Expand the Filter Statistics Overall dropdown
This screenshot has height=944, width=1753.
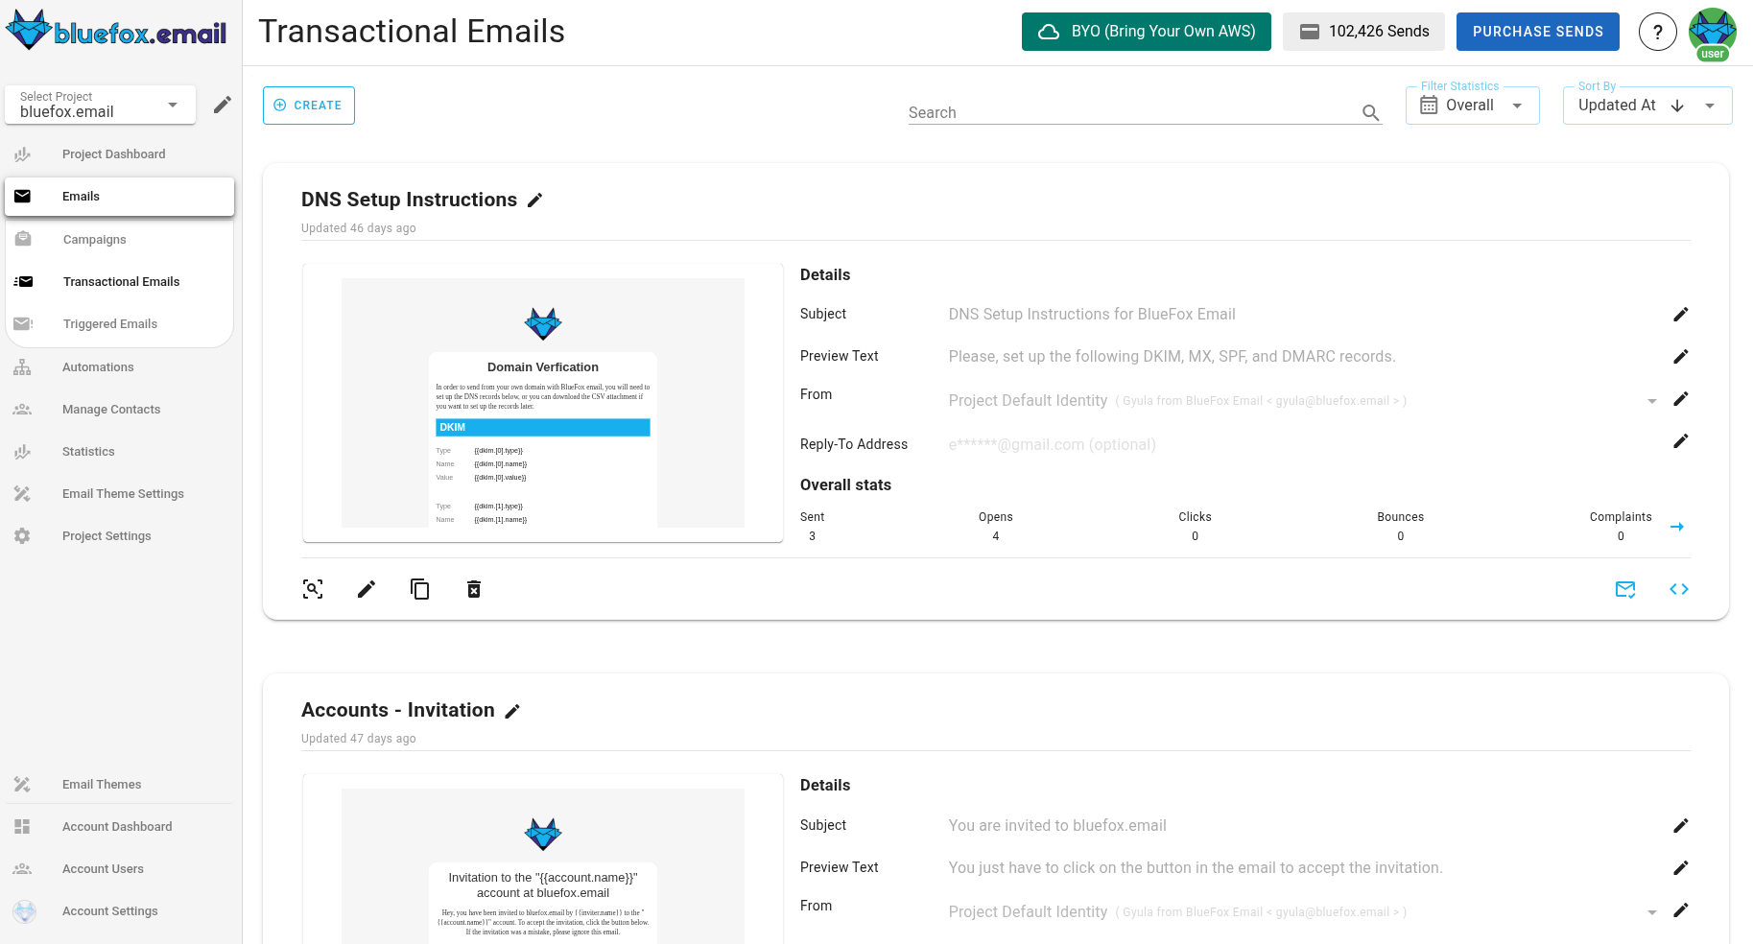coord(1517,105)
